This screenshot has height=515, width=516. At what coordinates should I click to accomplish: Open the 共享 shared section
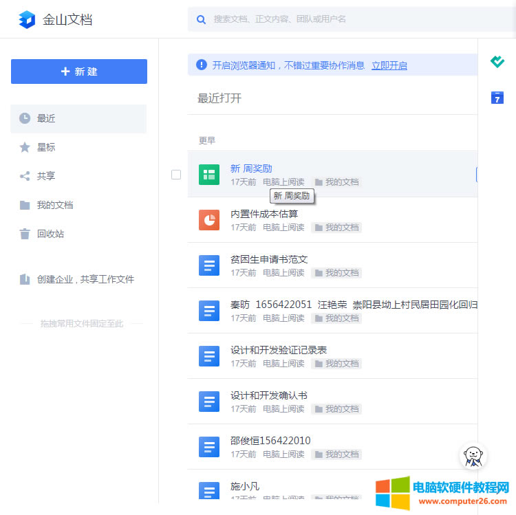coord(46,176)
